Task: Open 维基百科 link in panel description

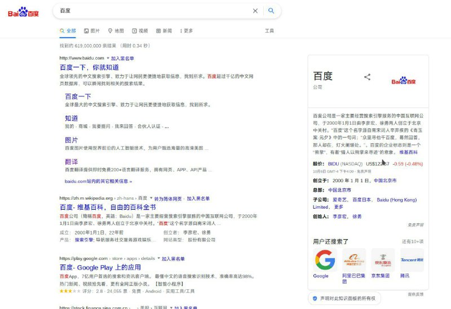Action: point(408,152)
